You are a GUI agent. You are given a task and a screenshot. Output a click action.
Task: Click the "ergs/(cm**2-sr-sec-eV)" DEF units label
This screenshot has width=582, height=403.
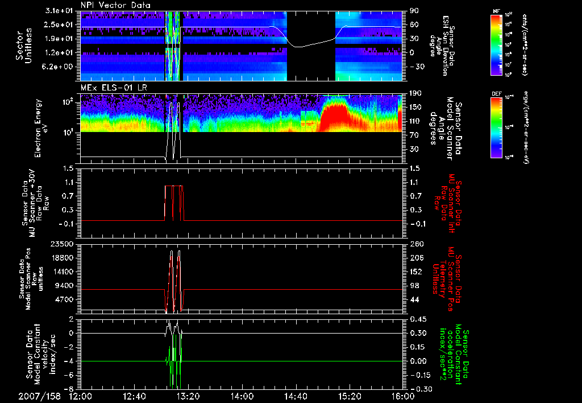pos(526,127)
